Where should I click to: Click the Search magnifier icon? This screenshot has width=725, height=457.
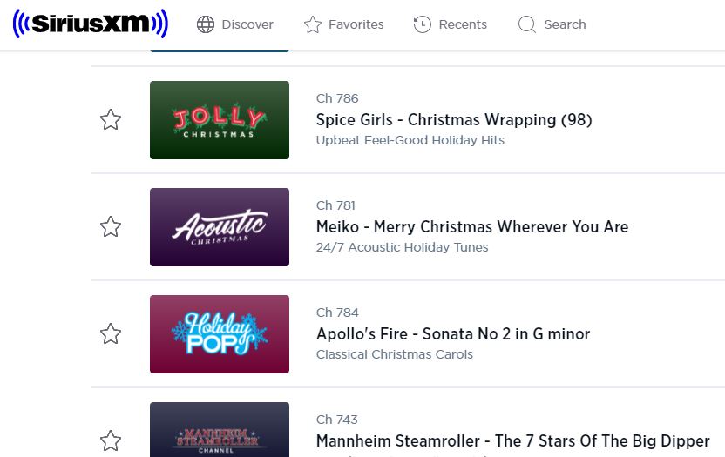[527, 24]
